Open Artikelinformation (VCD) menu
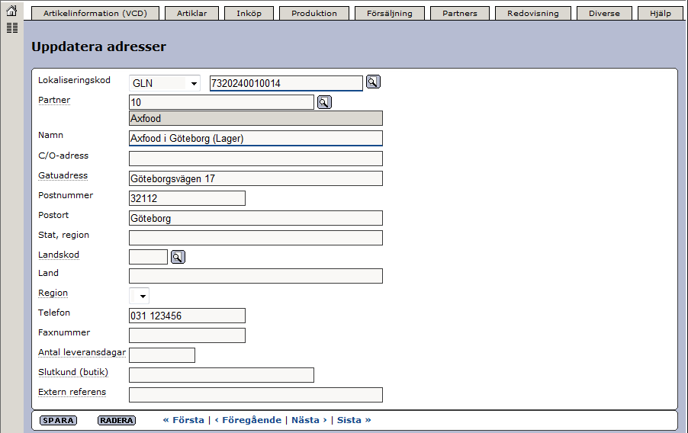Screen dimensions: 688x433 pos(95,13)
